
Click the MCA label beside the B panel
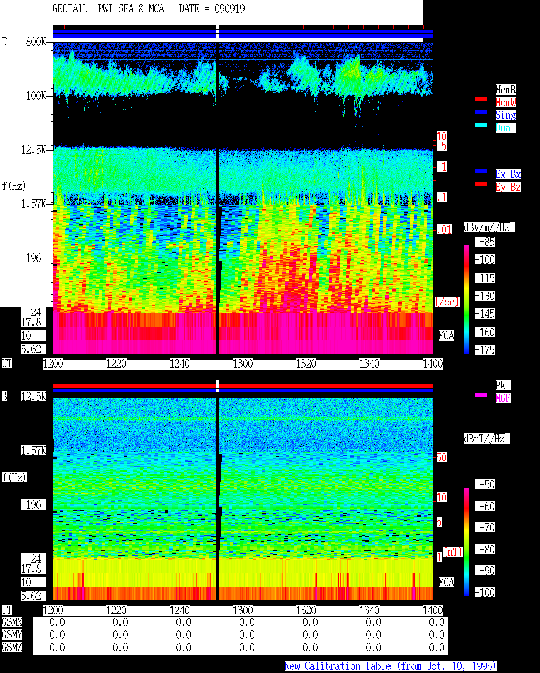coord(446,582)
